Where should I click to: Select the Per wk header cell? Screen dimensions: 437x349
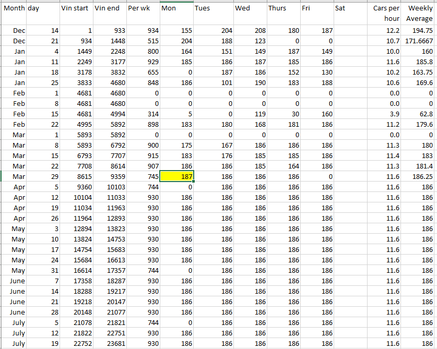tap(143, 9)
